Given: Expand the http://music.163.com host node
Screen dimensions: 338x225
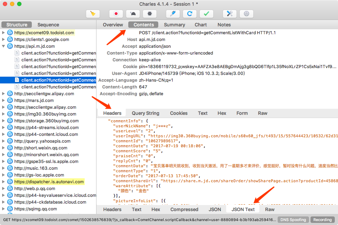Looking at the screenshot, I should 4,168.
